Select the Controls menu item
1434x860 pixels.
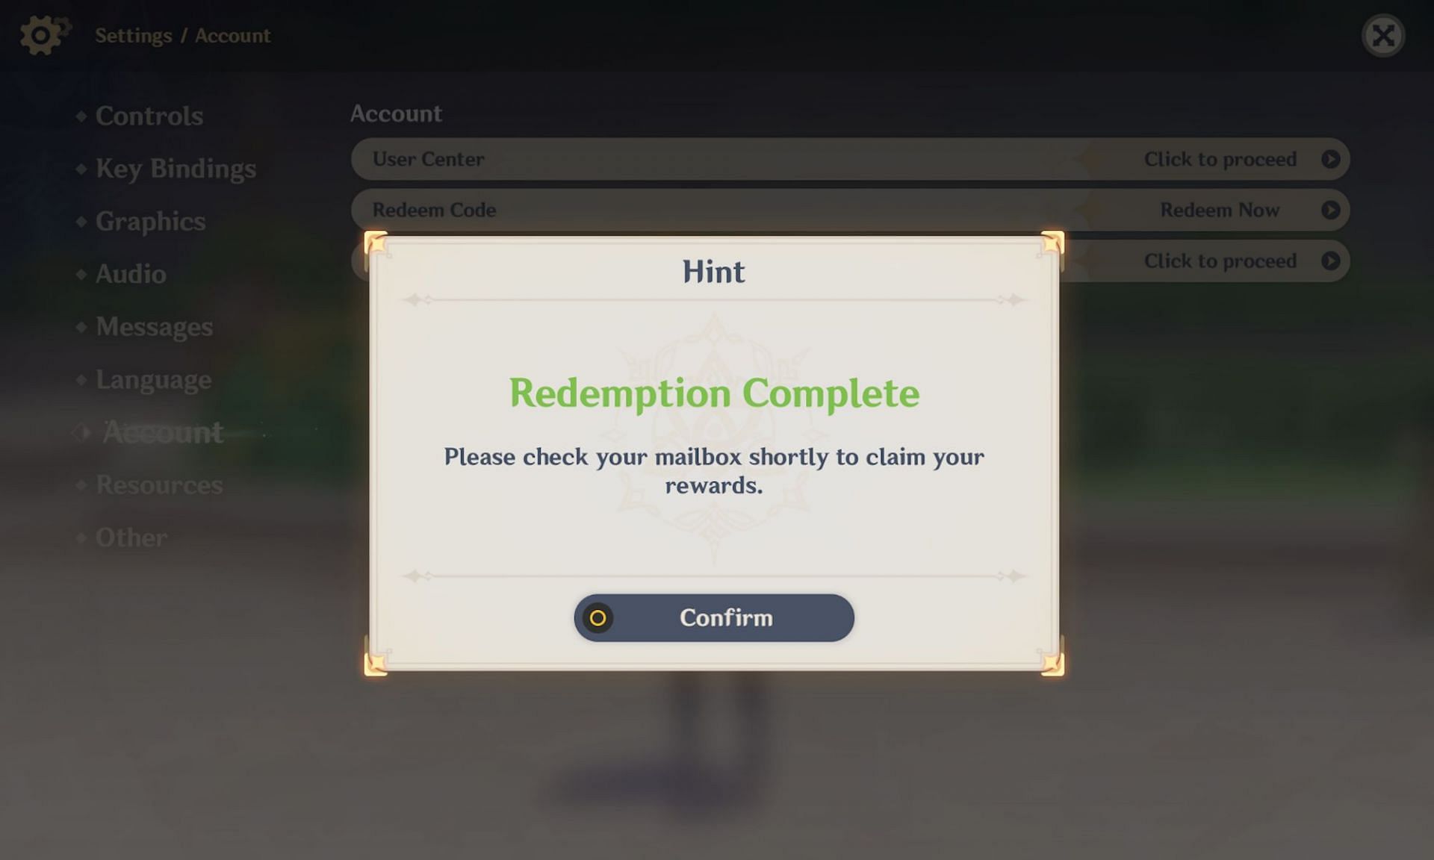click(149, 115)
